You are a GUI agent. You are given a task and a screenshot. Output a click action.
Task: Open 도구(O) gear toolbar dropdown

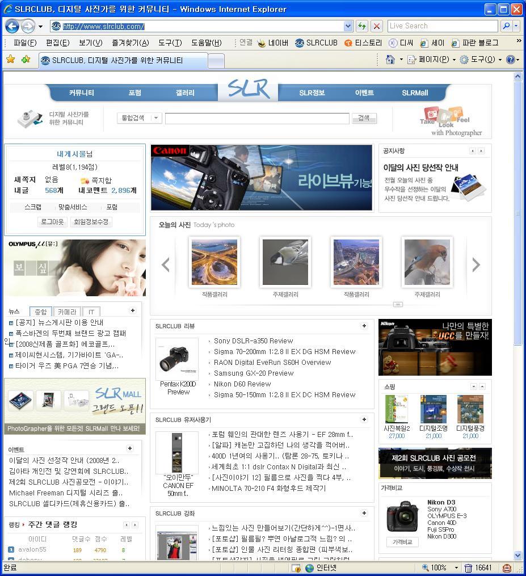(x=481, y=60)
